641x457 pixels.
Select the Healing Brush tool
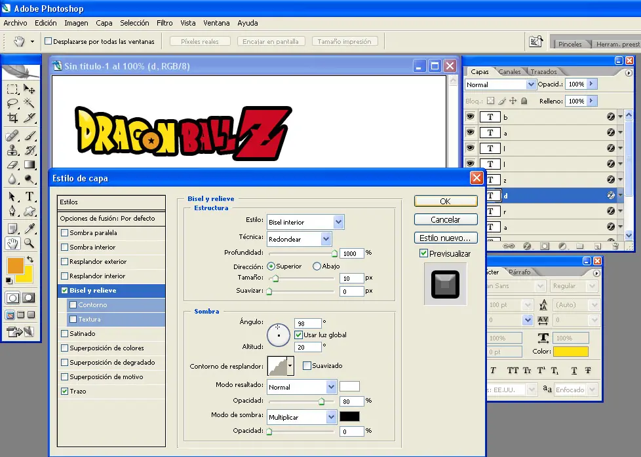coord(12,136)
